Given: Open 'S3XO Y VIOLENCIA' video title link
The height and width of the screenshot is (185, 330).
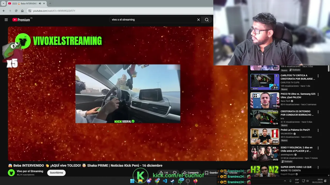Looking at the screenshot, I should 296,149.
